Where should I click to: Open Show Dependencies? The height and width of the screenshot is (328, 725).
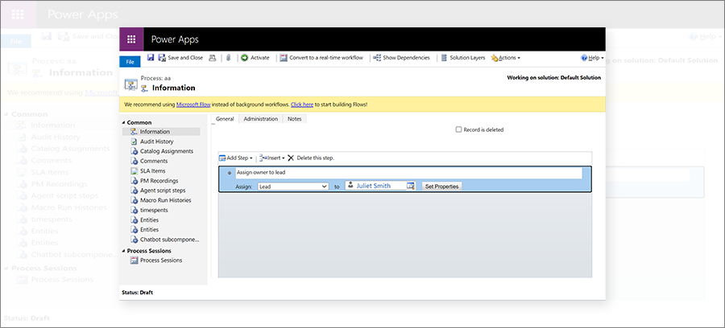pyautogui.click(x=401, y=58)
